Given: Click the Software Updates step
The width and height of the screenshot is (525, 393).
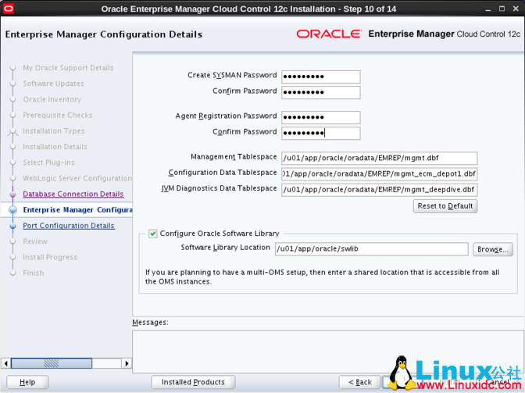Looking at the screenshot, I should (x=54, y=84).
